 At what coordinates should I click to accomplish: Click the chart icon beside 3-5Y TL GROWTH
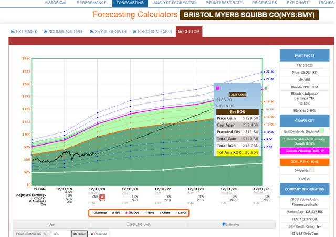(92, 32)
